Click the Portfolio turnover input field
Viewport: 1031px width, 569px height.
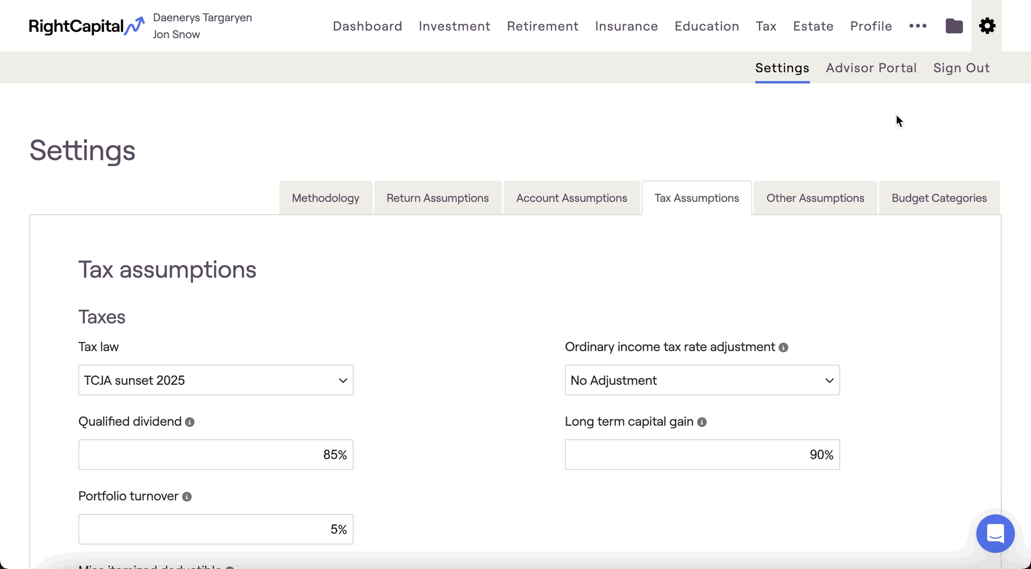(215, 529)
